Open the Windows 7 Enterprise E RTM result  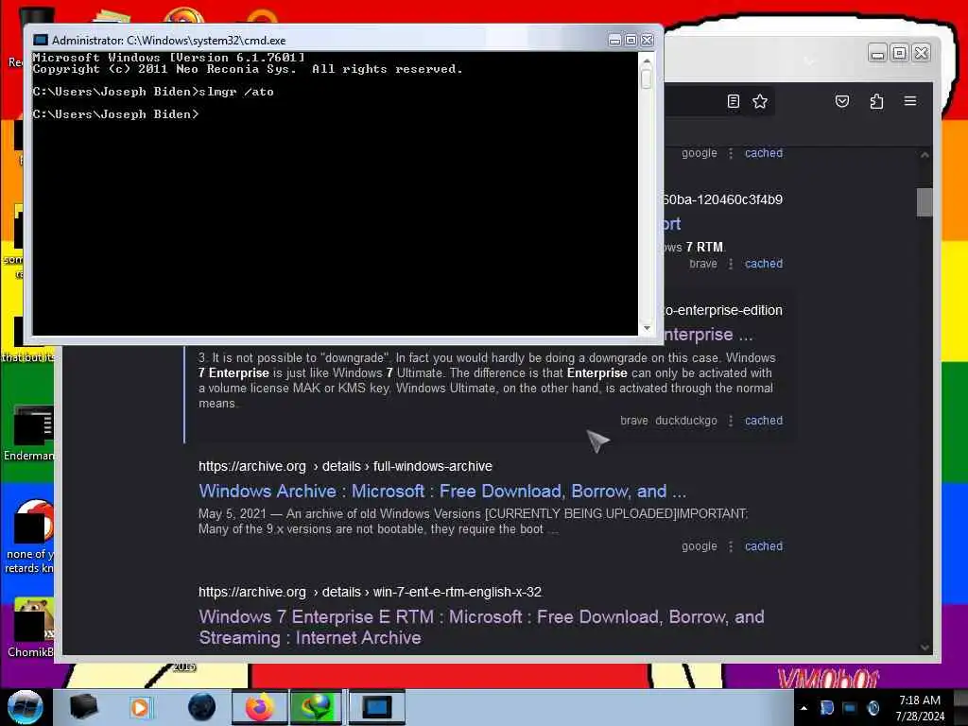click(481, 628)
